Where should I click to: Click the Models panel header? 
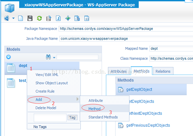[x=53, y=49]
